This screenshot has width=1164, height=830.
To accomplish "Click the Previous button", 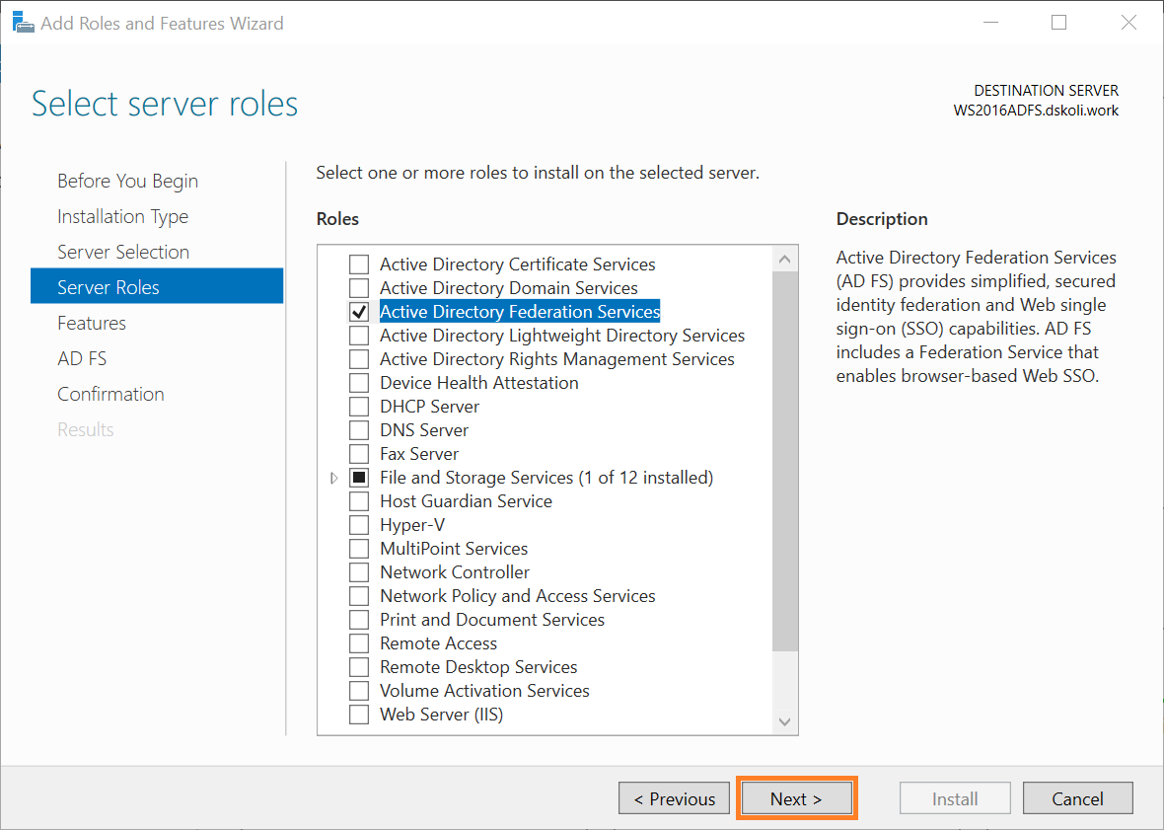I will 674,798.
